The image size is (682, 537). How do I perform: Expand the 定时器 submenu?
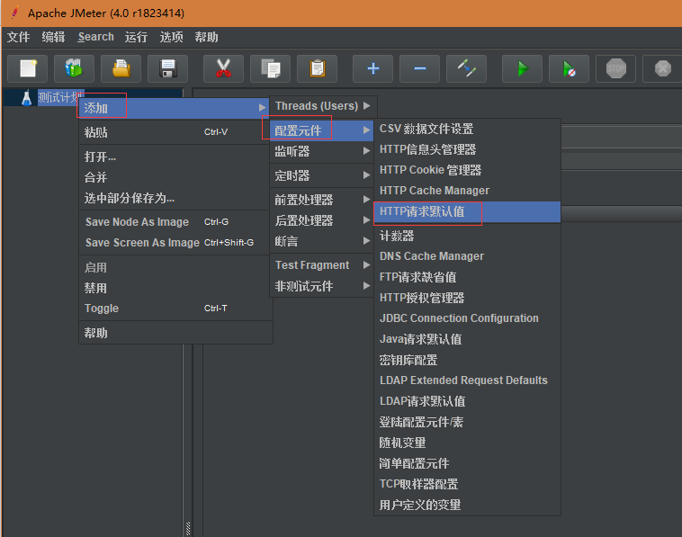tap(321, 175)
